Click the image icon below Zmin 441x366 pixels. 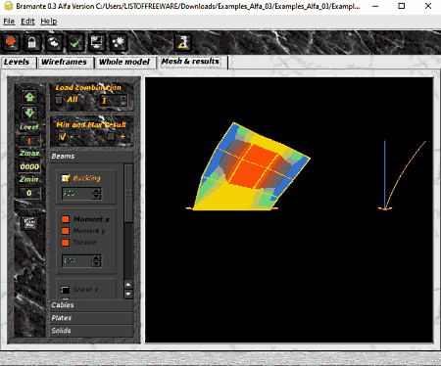click(29, 223)
